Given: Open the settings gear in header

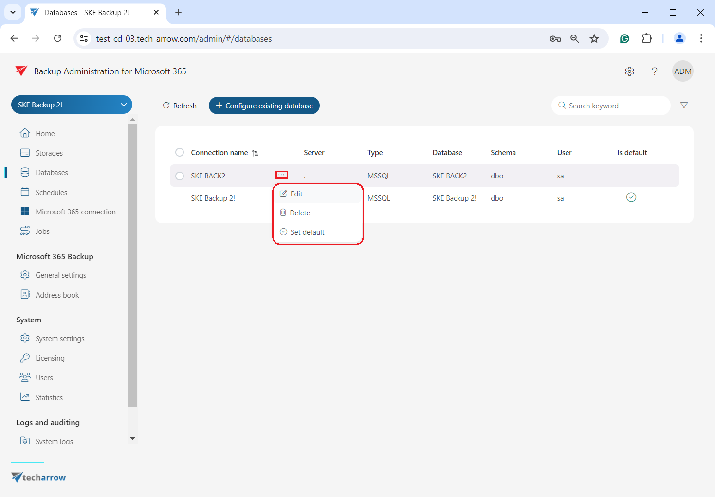Looking at the screenshot, I should click(629, 71).
